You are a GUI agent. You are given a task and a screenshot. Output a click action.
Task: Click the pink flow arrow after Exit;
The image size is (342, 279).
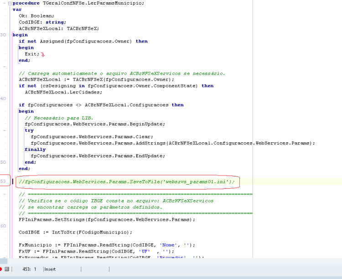tap(43, 55)
